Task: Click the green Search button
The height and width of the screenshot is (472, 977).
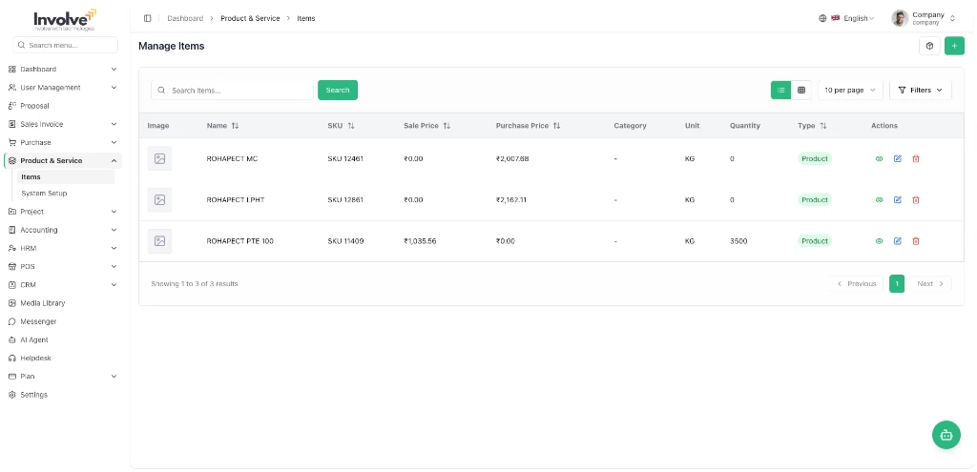Action: 338,91
